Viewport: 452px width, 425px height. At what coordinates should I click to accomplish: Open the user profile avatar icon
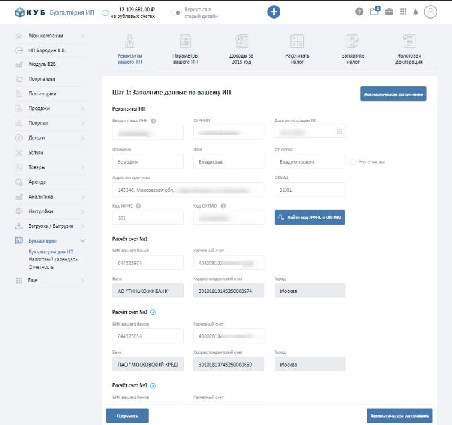pos(431,12)
